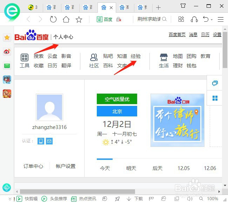Click the headphones icon in toolbar
This screenshot has width=228, height=203.
click(194, 19)
